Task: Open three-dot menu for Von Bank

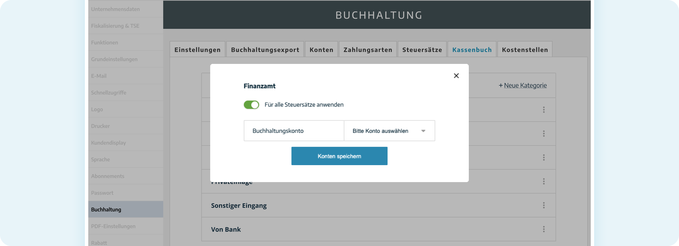Action: (x=543, y=229)
